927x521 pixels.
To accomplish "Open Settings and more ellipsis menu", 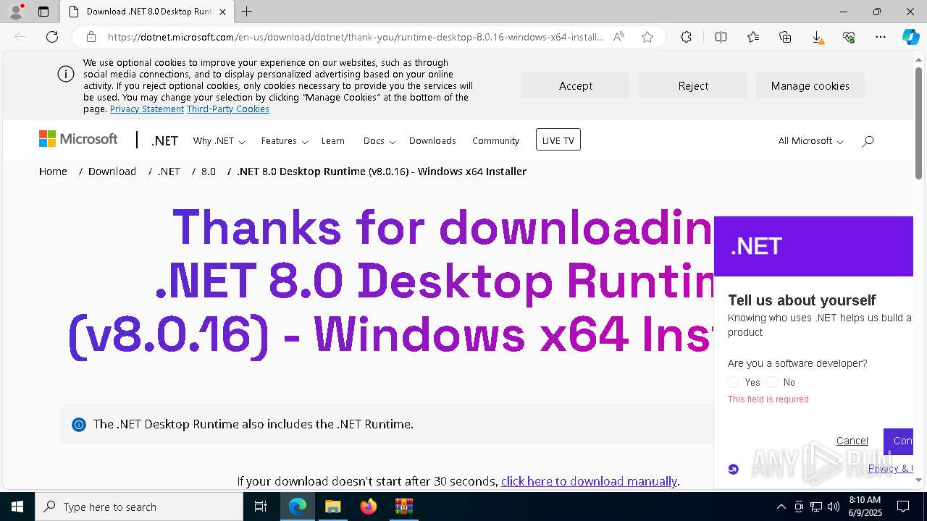I will pos(881,37).
